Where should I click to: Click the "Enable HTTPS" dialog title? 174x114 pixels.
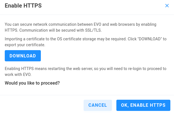tap(23, 6)
